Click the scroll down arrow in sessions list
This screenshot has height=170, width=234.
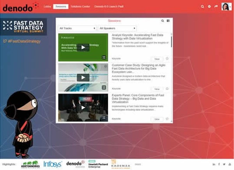click(171, 121)
